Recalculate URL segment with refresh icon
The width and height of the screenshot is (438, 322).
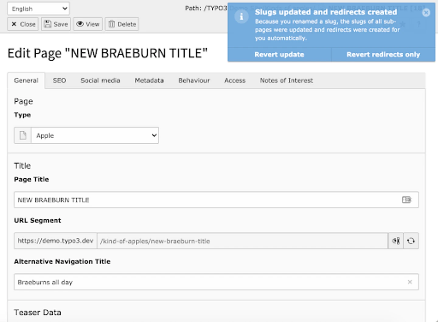pos(411,241)
